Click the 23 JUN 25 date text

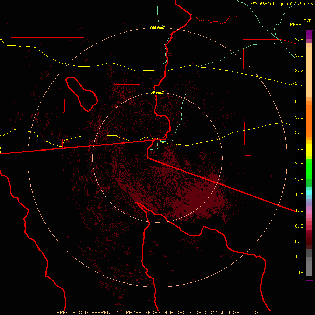225,313
